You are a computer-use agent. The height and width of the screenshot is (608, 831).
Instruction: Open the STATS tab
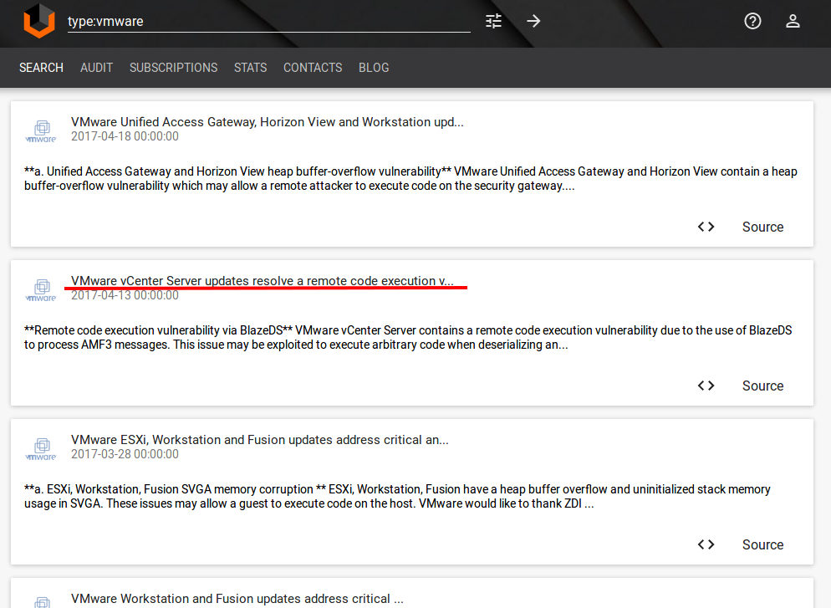pos(251,68)
